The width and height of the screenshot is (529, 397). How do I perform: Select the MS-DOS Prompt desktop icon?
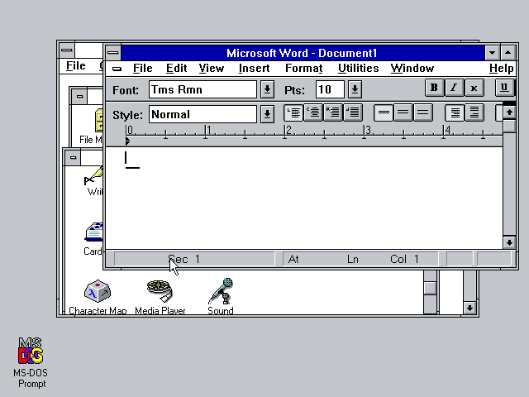click(x=31, y=362)
